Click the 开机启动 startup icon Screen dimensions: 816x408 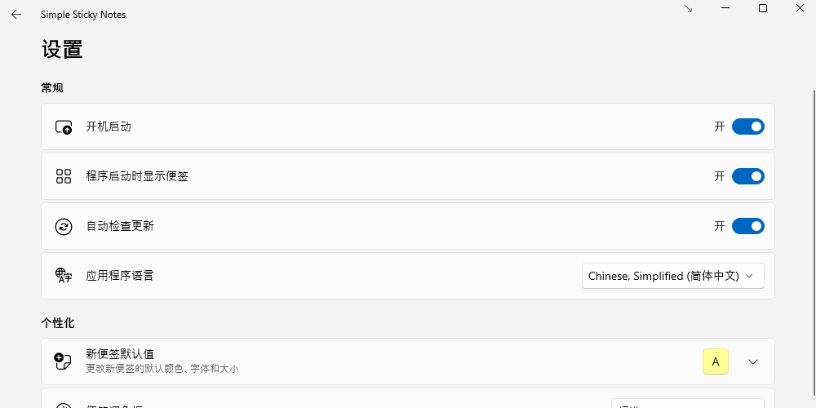64,127
